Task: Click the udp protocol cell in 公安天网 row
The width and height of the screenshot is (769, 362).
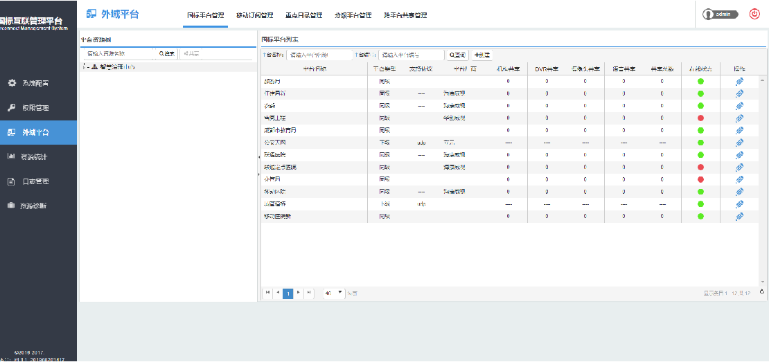Action: 421,143
